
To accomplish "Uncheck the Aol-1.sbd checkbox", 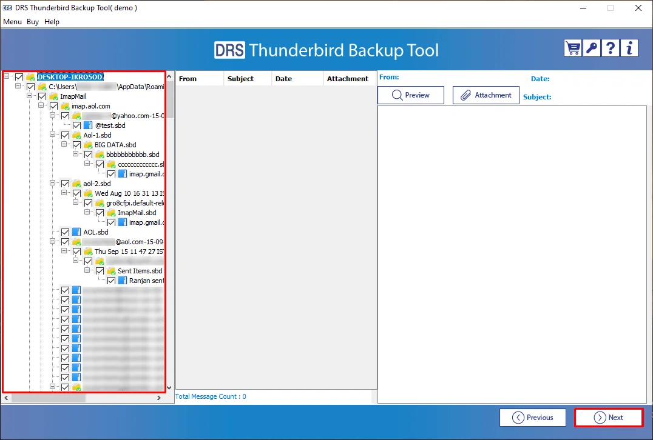I will point(66,135).
